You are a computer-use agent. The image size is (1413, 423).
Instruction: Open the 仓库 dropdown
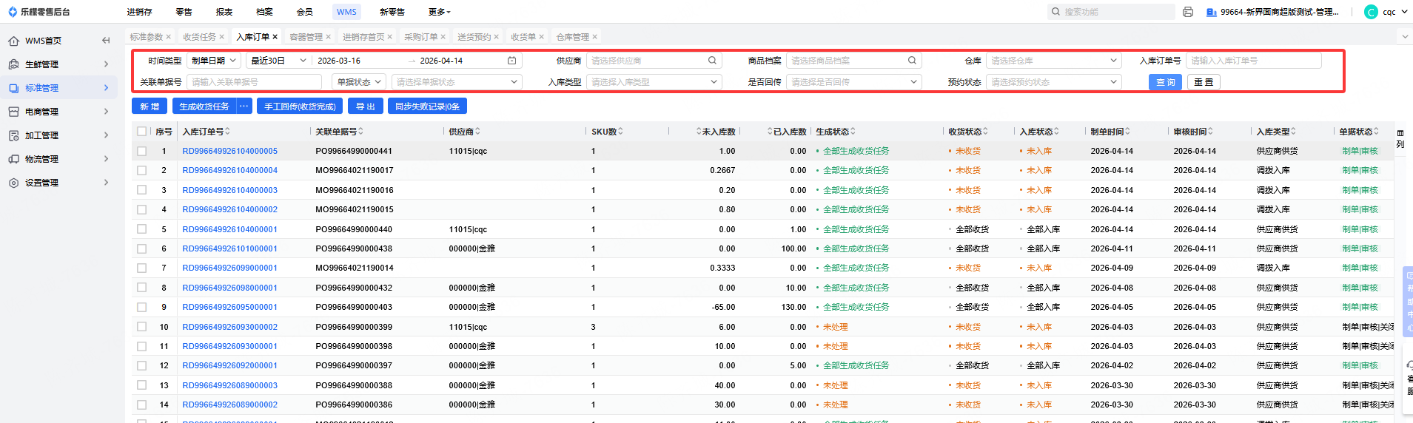pos(1054,61)
